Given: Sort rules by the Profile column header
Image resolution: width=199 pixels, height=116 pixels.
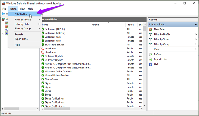Looking at the screenshot, I should [131, 25].
